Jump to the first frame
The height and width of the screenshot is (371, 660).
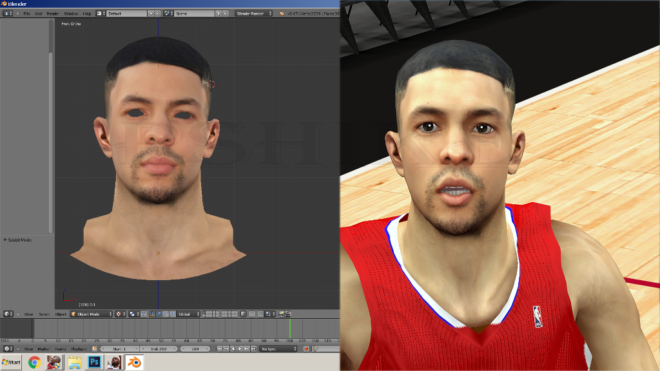(x=220, y=348)
